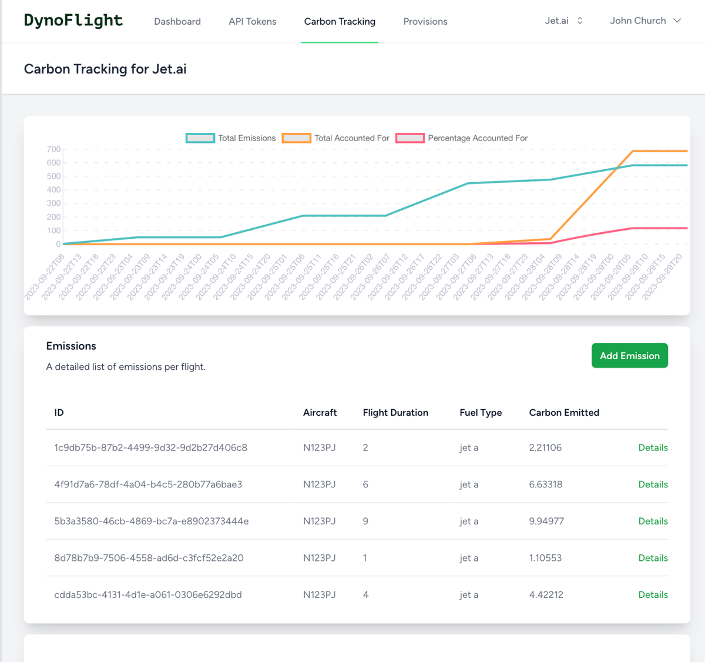705x662 pixels.
Task: Open the organization switcher sort arrows icon
Action: pyautogui.click(x=579, y=20)
